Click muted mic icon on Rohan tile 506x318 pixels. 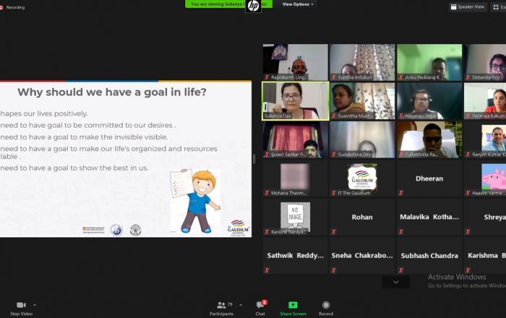pos(334,231)
